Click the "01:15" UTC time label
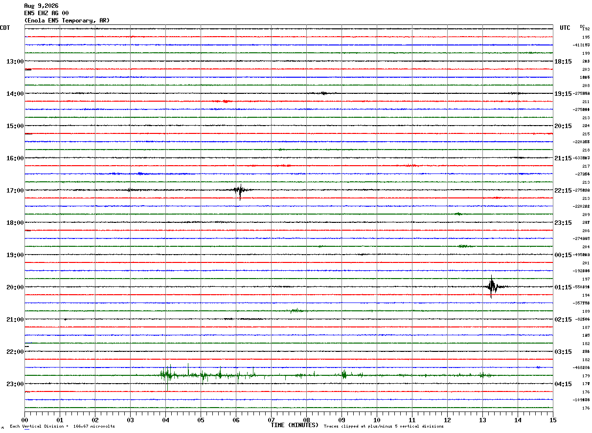Image resolution: width=592 pixels, height=433 pixels. (563, 287)
